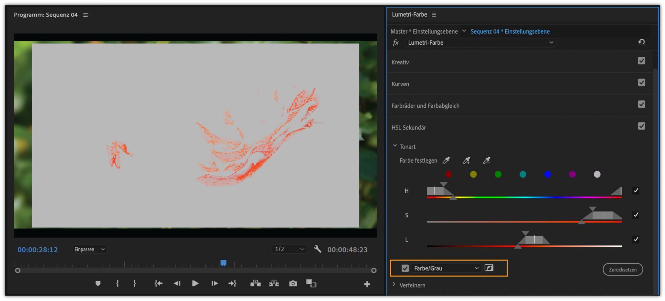Add a marker with the marker icon
665x301 pixels.
tap(98, 284)
